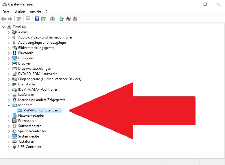The image size is (225, 165).
Task: Open the Datei menu
Action: click(6, 12)
